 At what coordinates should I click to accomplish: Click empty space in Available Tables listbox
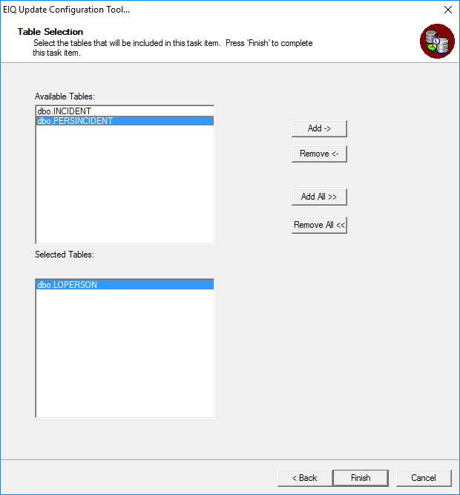pyautogui.click(x=125, y=185)
